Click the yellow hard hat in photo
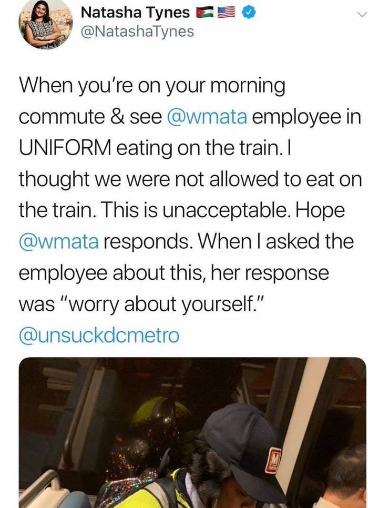The image size is (368, 508). coord(160,410)
